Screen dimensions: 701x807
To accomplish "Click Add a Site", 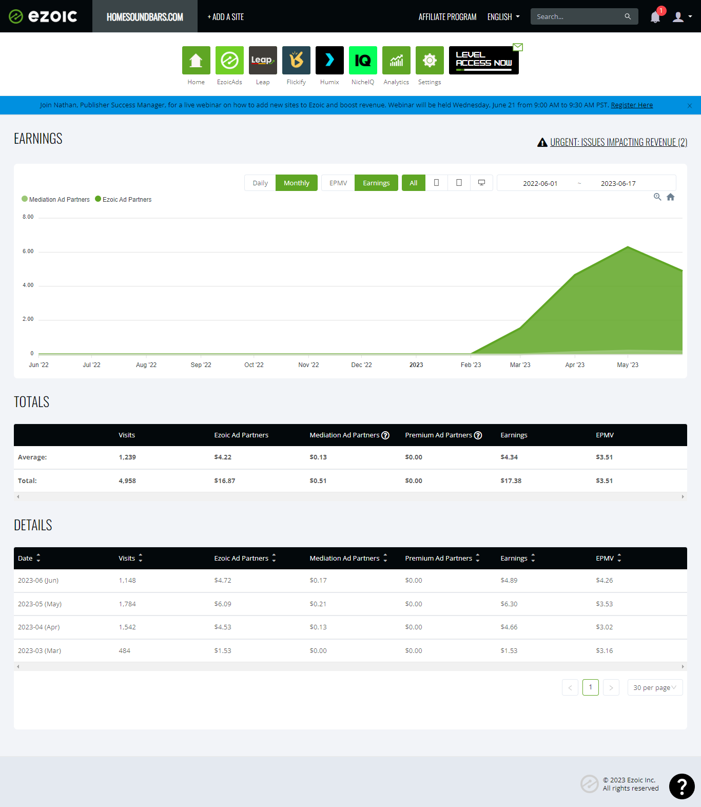I will click(x=226, y=17).
